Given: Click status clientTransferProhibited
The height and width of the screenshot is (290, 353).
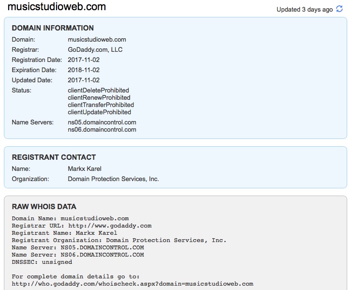Looking at the screenshot, I should 101,105.
